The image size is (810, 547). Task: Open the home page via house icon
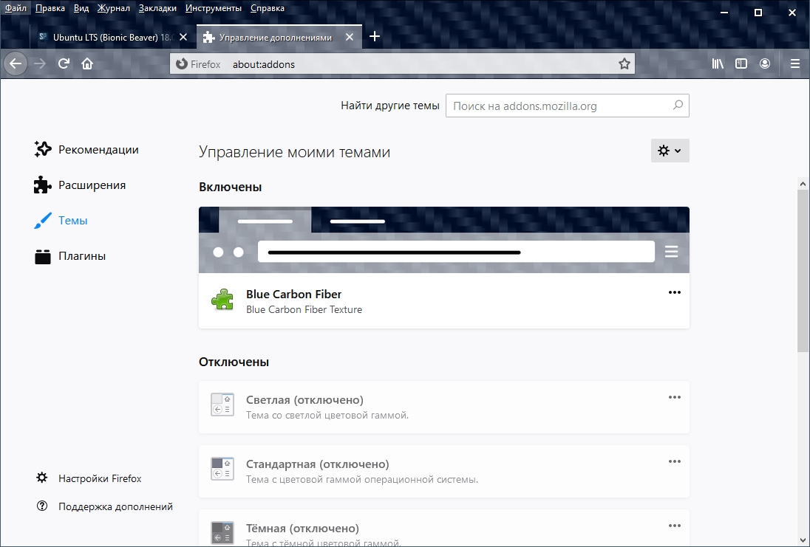[87, 64]
